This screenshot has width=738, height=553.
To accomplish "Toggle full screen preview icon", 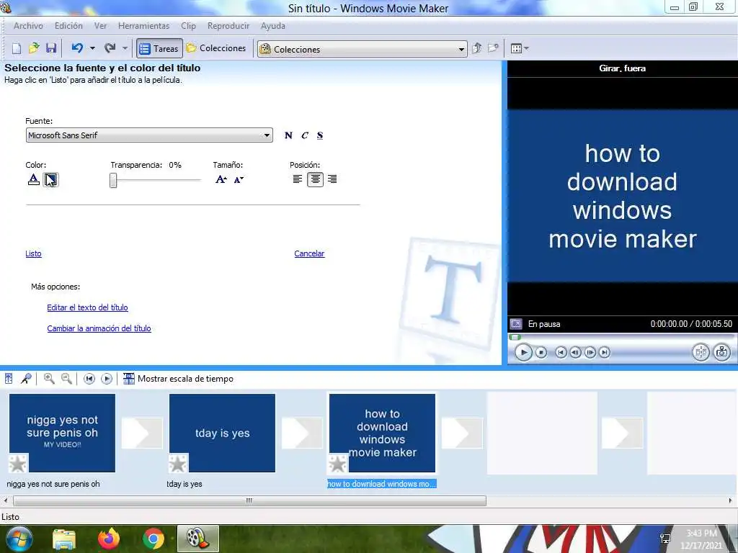I will (x=516, y=324).
